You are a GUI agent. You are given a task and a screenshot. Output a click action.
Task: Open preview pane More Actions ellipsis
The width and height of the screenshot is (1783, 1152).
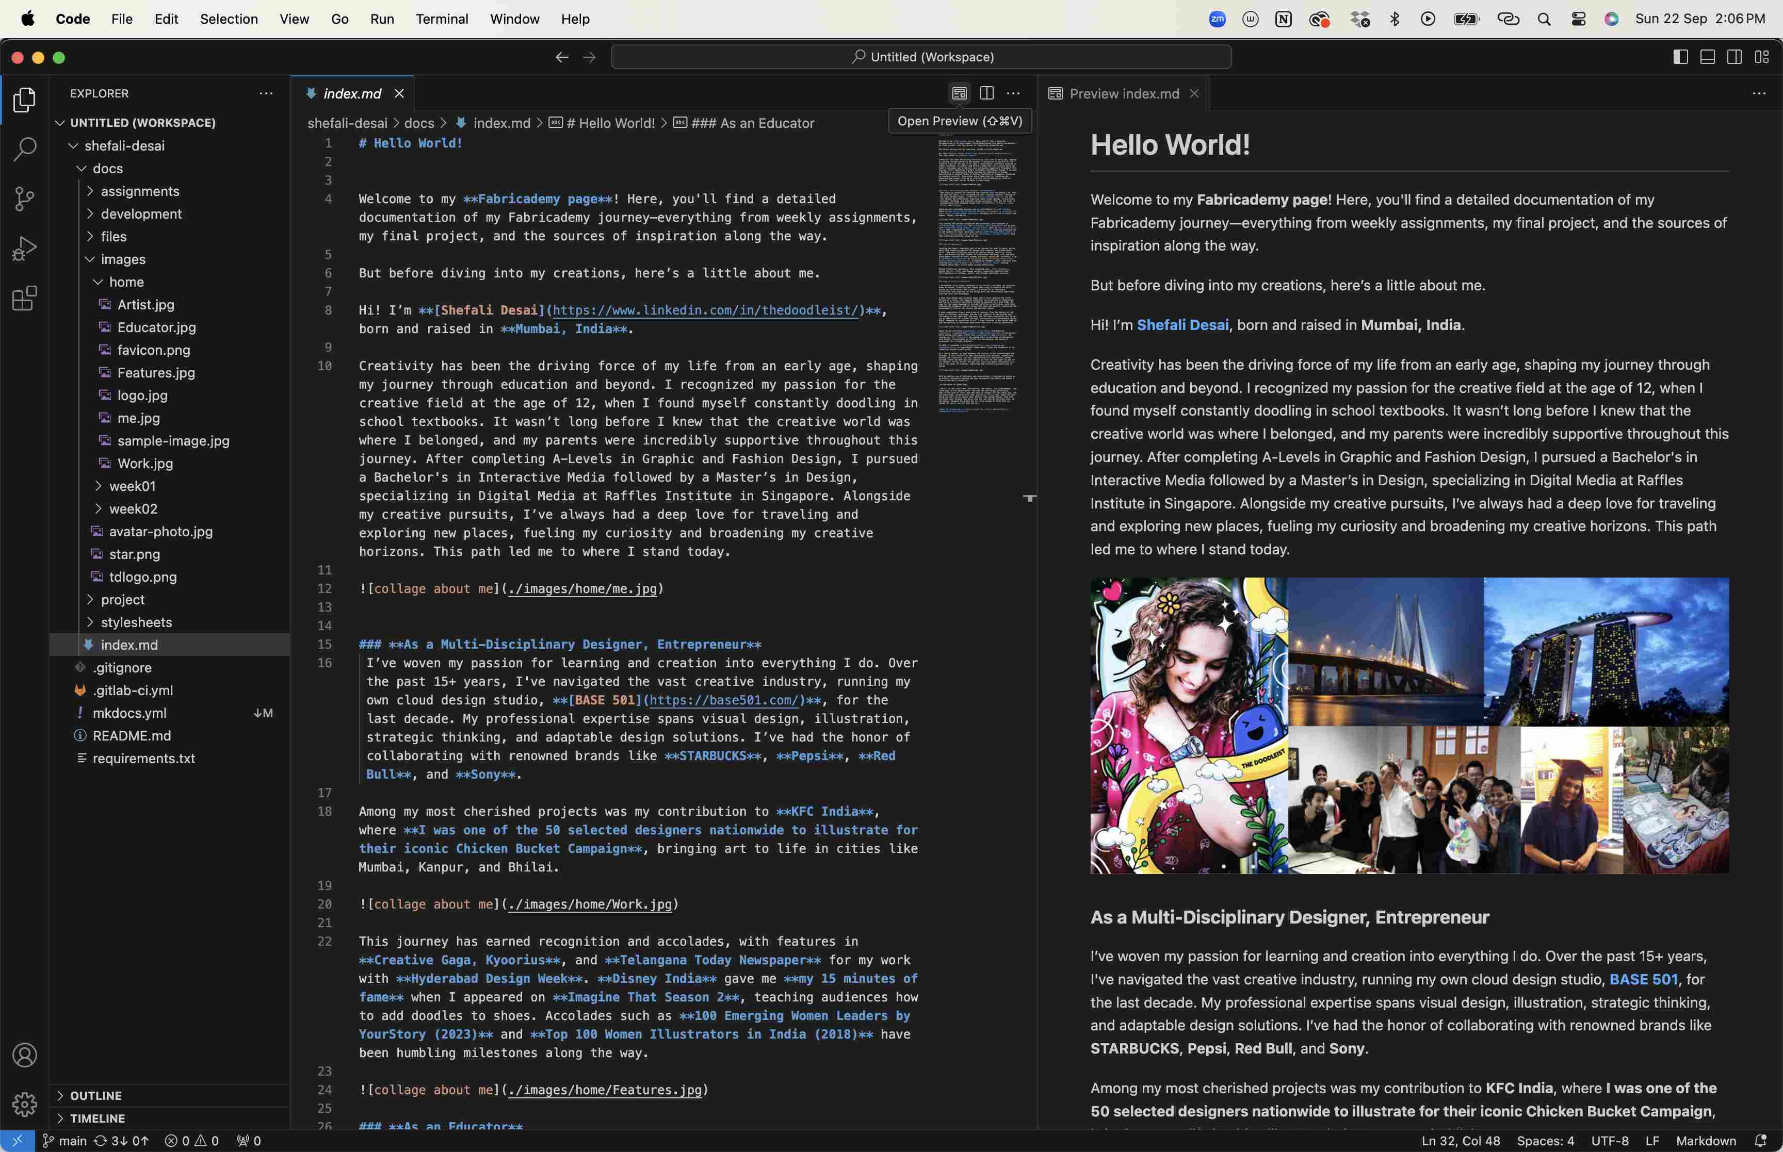coord(1759,93)
